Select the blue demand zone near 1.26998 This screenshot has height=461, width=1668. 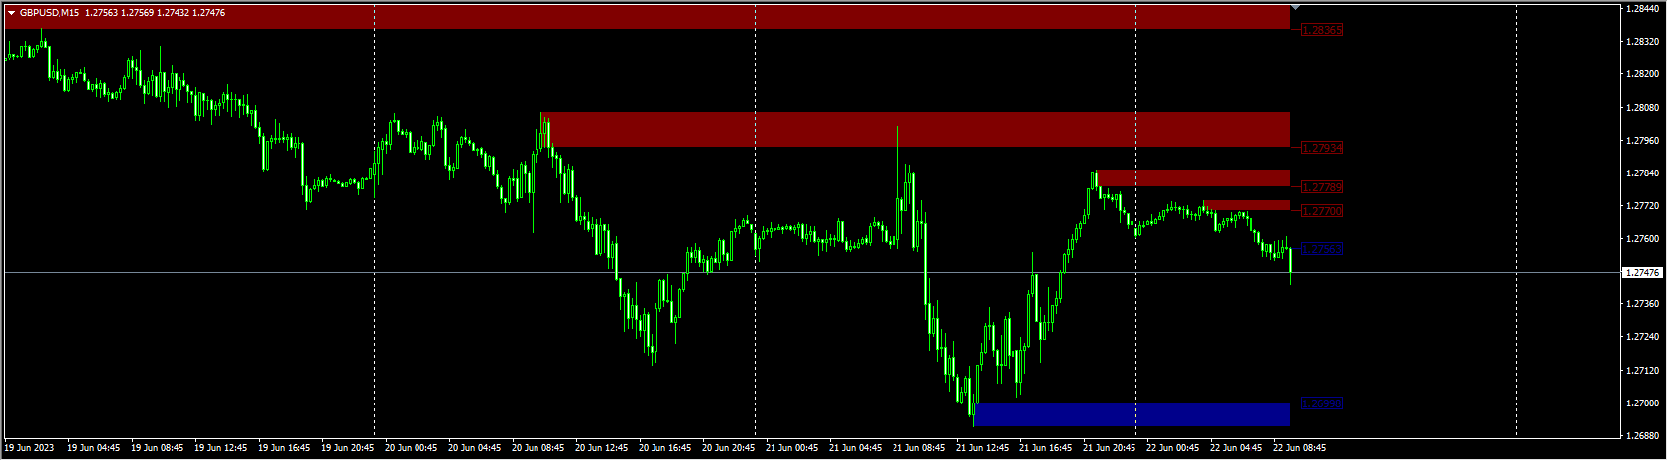pos(1132,413)
